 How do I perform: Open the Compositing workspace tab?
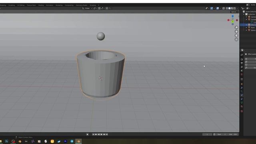69,5
